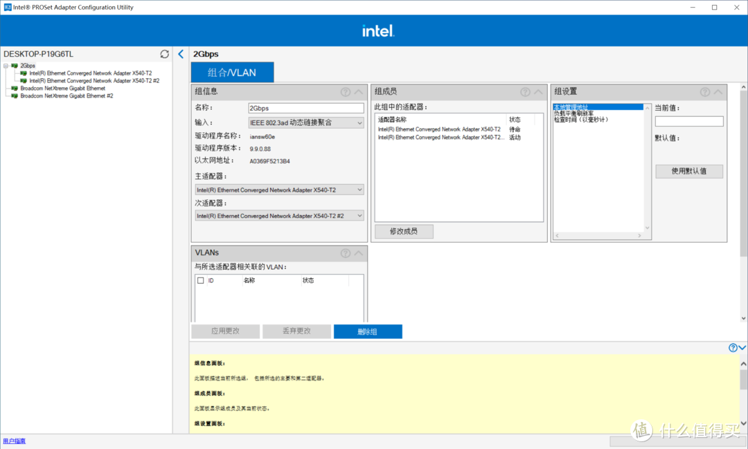Open help for the 组设置 panel
Screen dimensions: 748x449
pos(704,91)
